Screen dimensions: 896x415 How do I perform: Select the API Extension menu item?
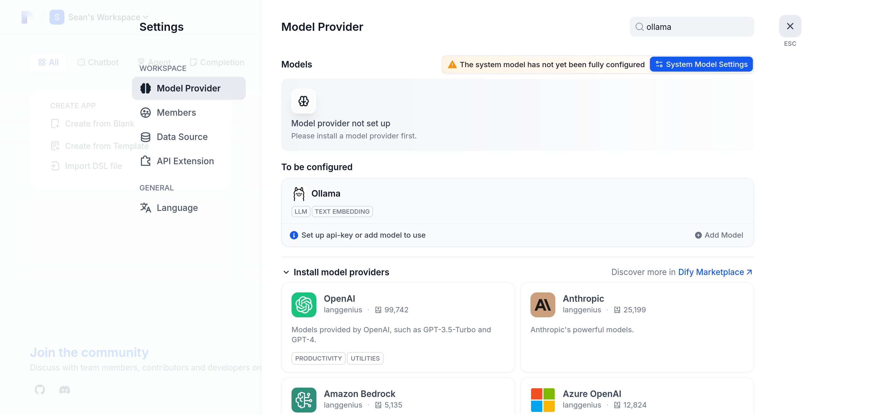point(185,161)
